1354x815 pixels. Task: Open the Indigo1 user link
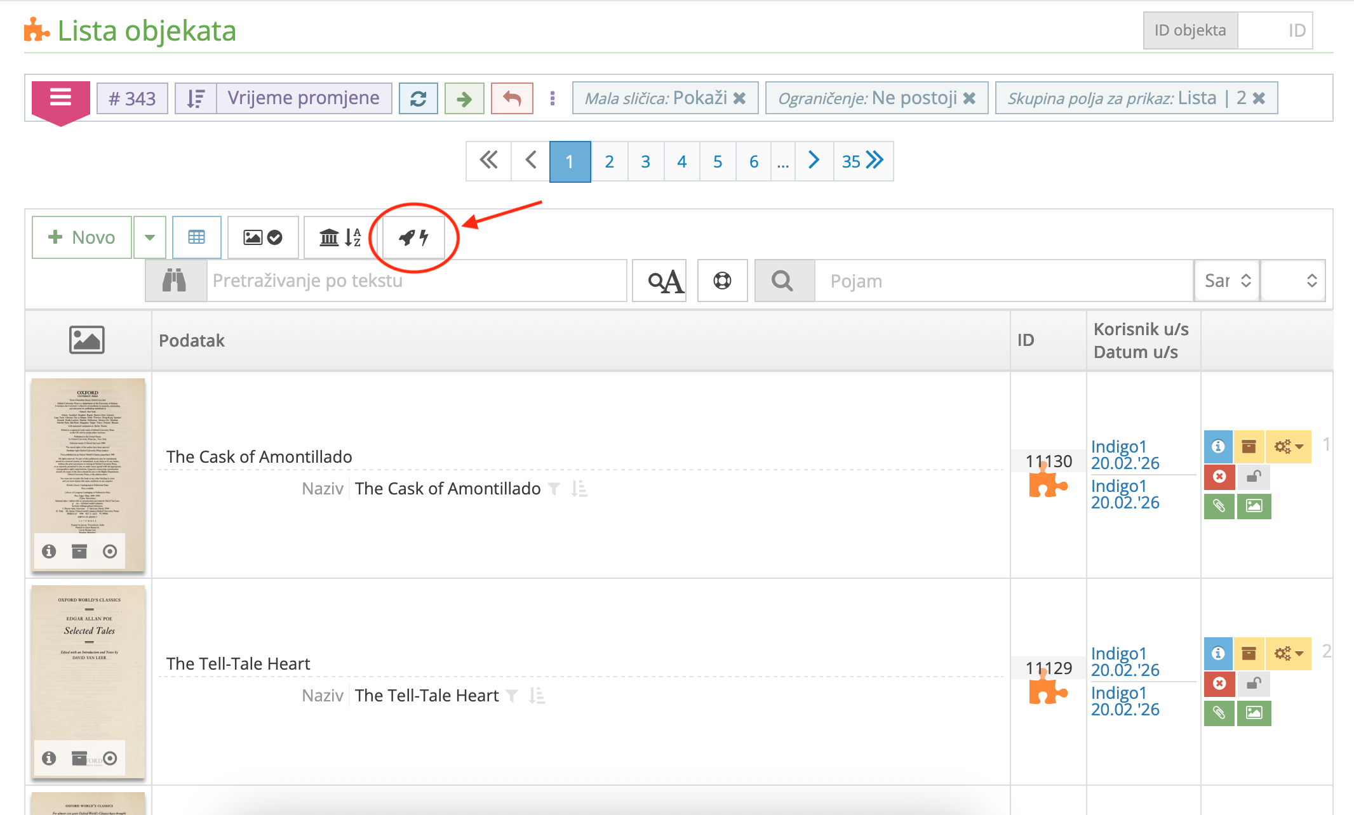pyautogui.click(x=1118, y=446)
